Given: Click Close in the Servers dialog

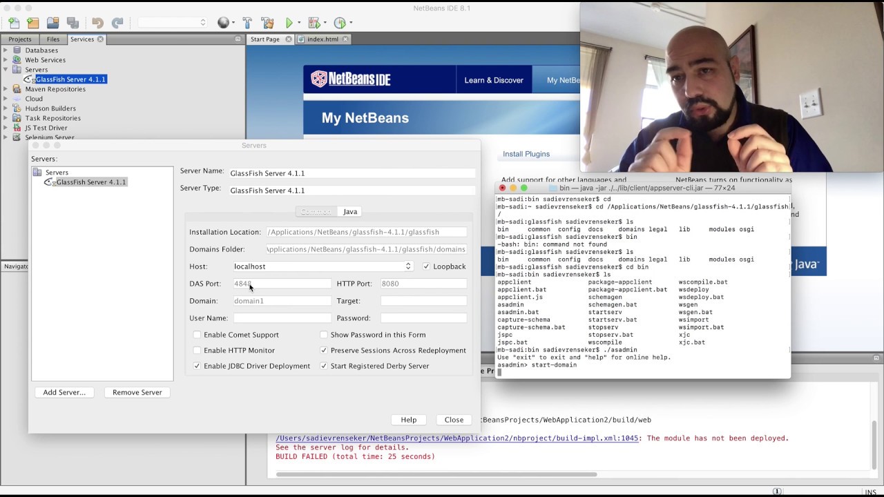Looking at the screenshot, I should tap(454, 420).
